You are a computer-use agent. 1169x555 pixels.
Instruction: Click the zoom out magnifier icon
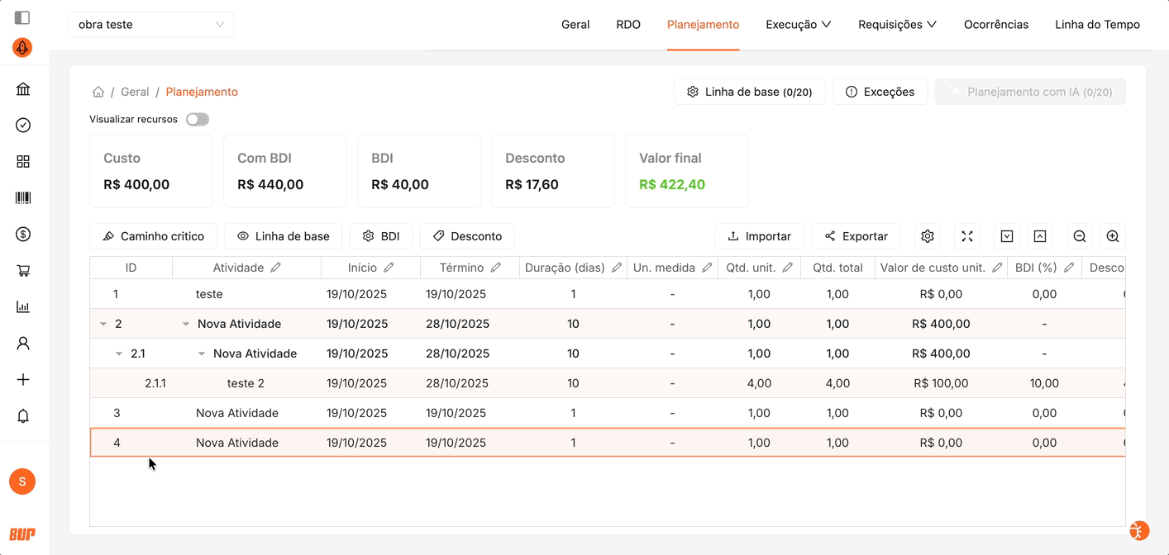click(x=1079, y=236)
